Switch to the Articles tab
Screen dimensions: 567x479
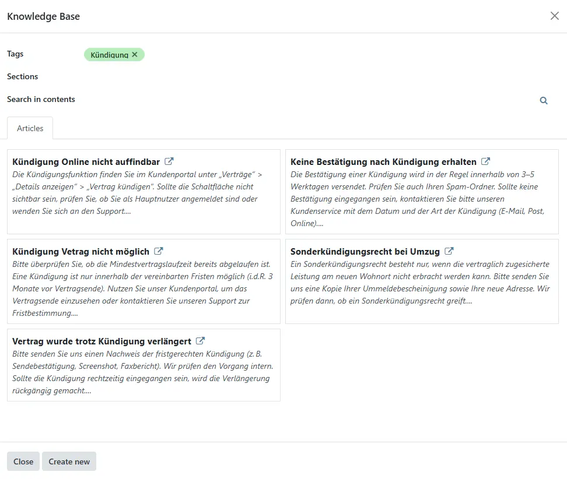pos(30,128)
